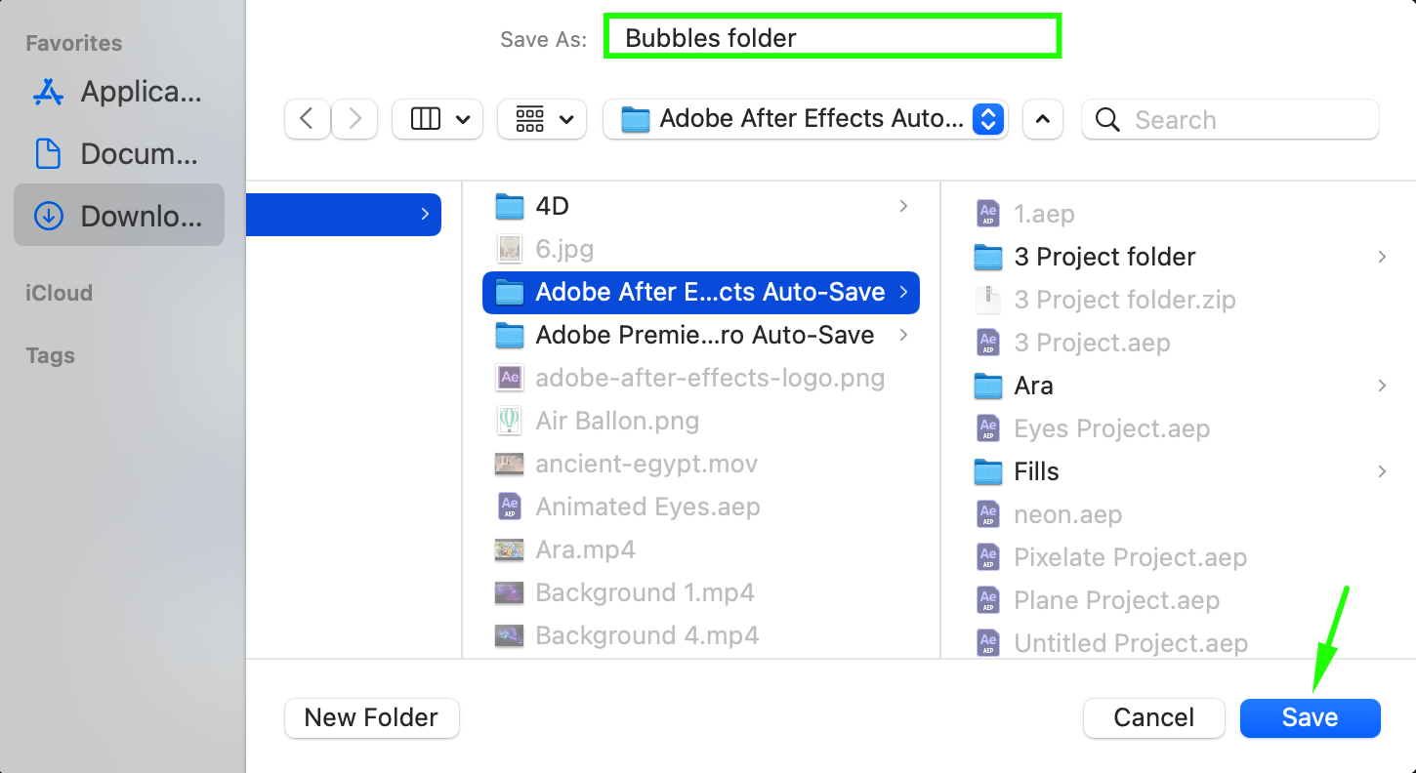
Task: Expand the 4D folder
Action: [x=903, y=206]
